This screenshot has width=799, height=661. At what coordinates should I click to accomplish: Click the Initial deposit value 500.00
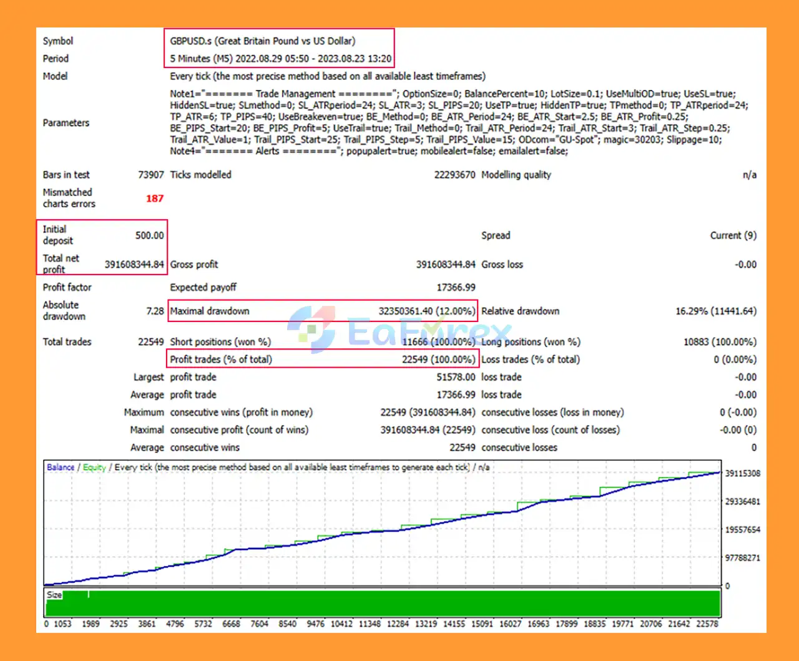149,235
